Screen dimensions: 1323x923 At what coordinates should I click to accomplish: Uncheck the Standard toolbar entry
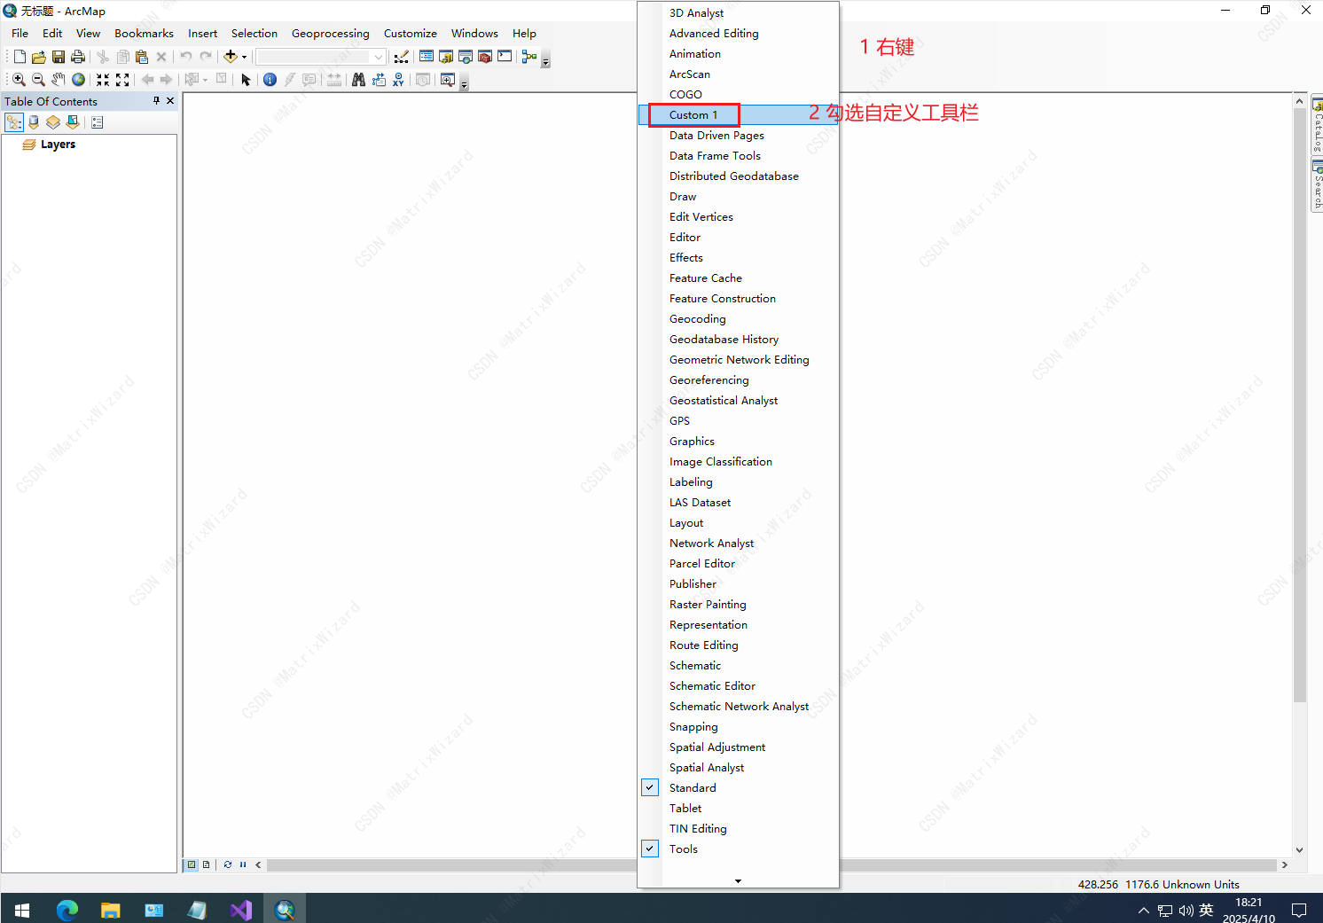pos(738,787)
